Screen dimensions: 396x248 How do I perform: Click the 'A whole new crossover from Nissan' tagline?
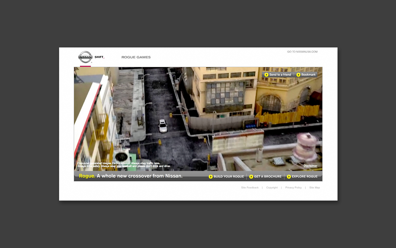click(x=140, y=176)
